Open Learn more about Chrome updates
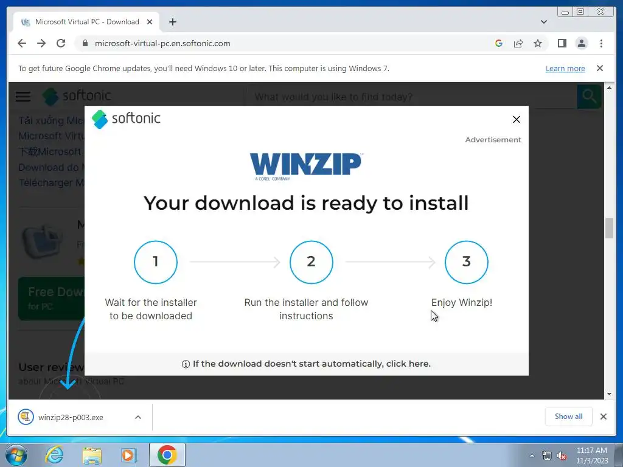Viewport: 623px width, 467px height. (565, 68)
